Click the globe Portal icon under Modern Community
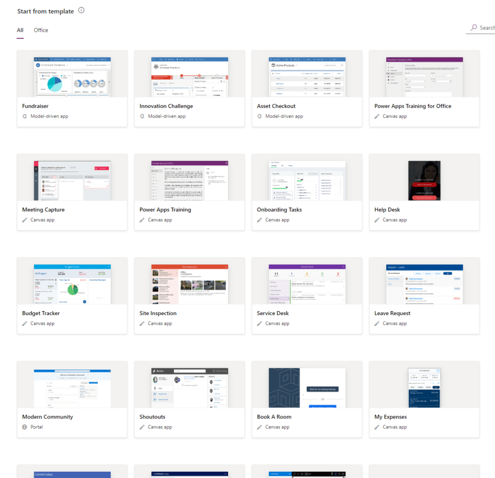Screen dimensions: 495x478 coord(25,427)
